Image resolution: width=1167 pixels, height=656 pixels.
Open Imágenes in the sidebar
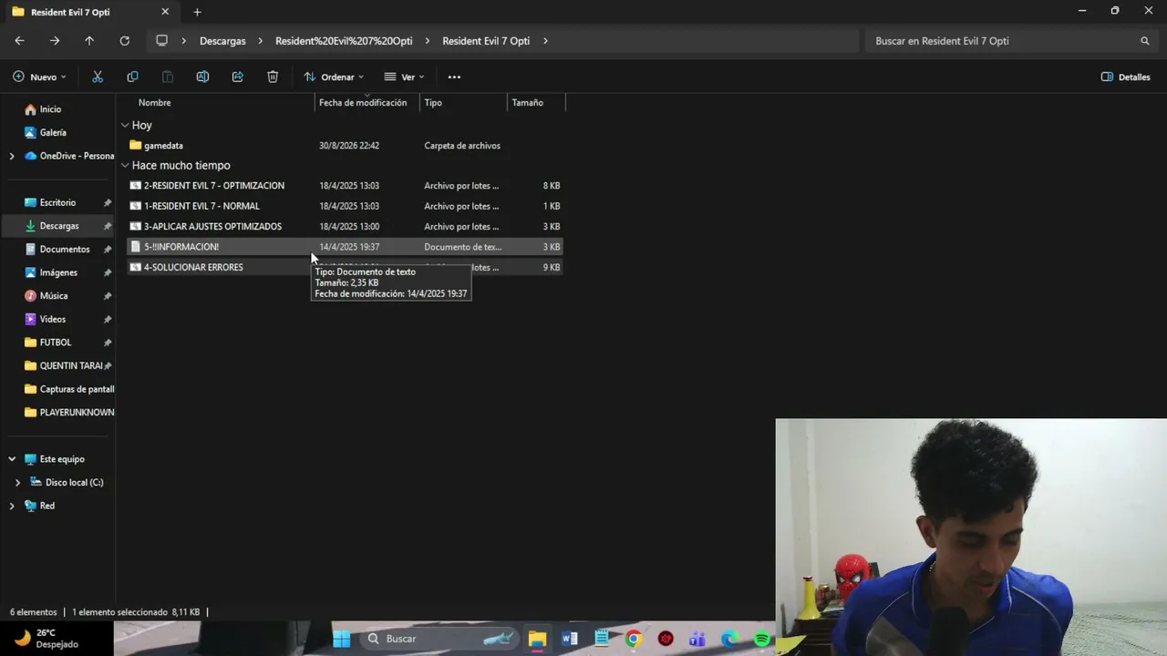tap(57, 273)
